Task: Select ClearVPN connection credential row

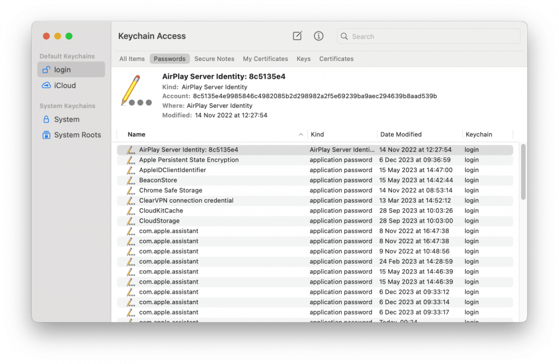Action: pos(315,201)
